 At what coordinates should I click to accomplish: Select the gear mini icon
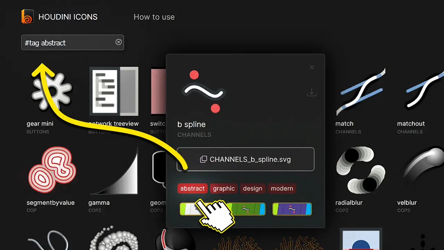(x=51, y=91)
